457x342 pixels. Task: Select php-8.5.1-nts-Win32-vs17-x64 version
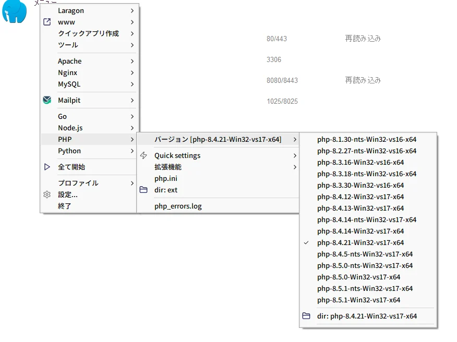click(368, 288)
